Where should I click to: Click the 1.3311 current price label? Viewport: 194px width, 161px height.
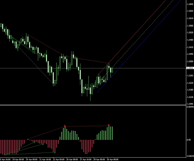pyautogui.click(x=190, y=68)
